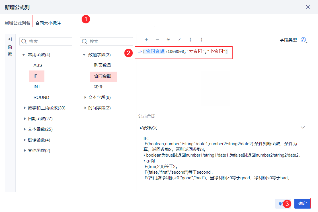Insert the minus operator into formula
The width and height of the screenshot is (318, 212).
coord(157,40)
